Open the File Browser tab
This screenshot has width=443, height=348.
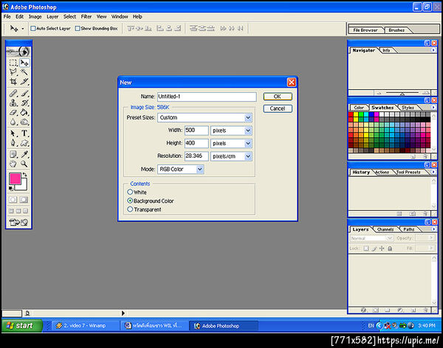[365, 30]
